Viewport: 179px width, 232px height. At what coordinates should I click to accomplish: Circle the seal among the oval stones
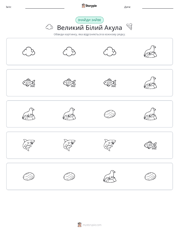click(x=110, y=176)
